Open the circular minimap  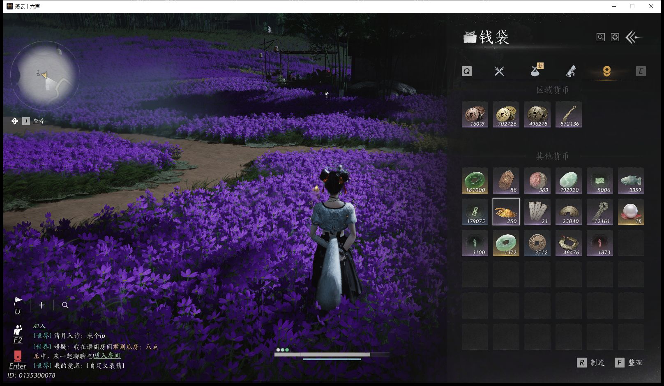point(45,76)
